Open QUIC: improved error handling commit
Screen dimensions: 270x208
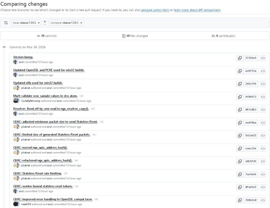[x=53, y=199]
